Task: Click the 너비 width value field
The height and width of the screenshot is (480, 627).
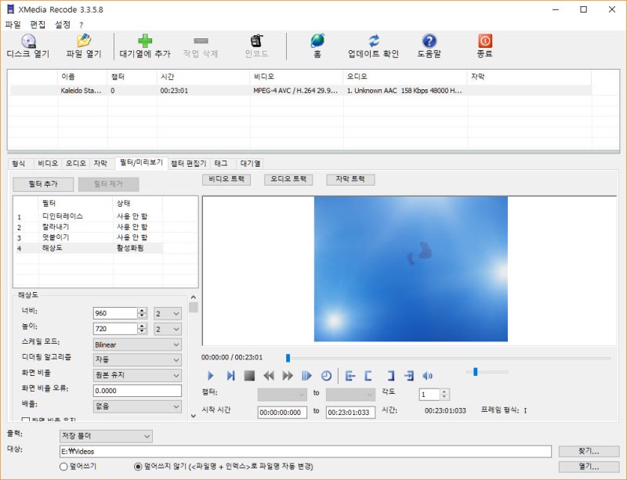Action: click(x=115, y=314)
